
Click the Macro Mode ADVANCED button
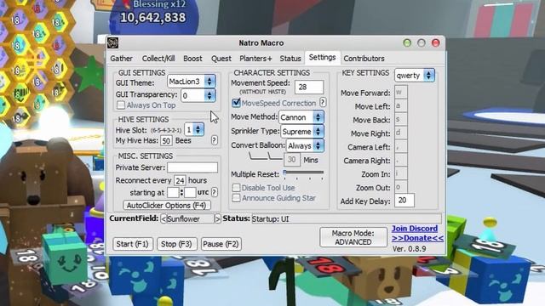pos(353,237)
